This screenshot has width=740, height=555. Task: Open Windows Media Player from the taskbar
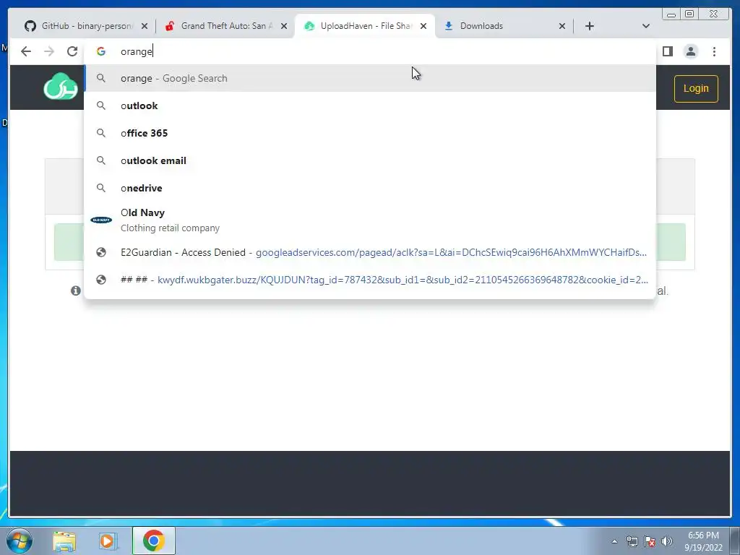click(107, 541)
